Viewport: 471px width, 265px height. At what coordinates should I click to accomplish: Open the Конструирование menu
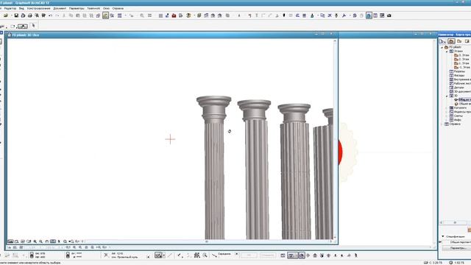pos(39,8)
